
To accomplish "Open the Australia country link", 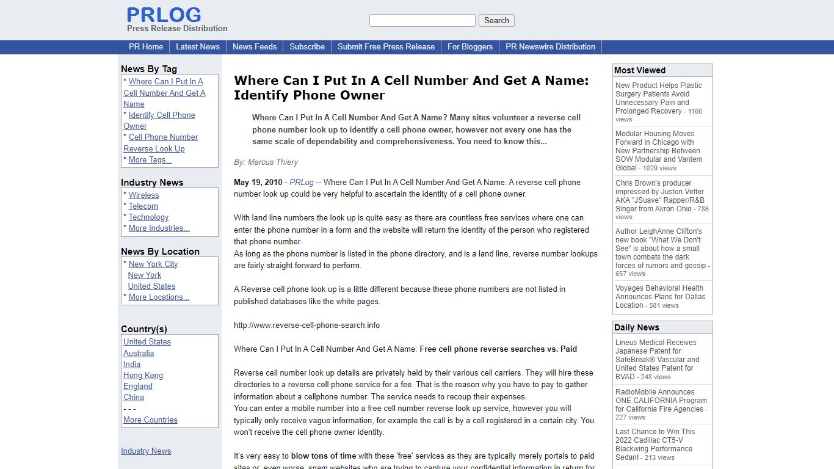I will coord(139,353).
